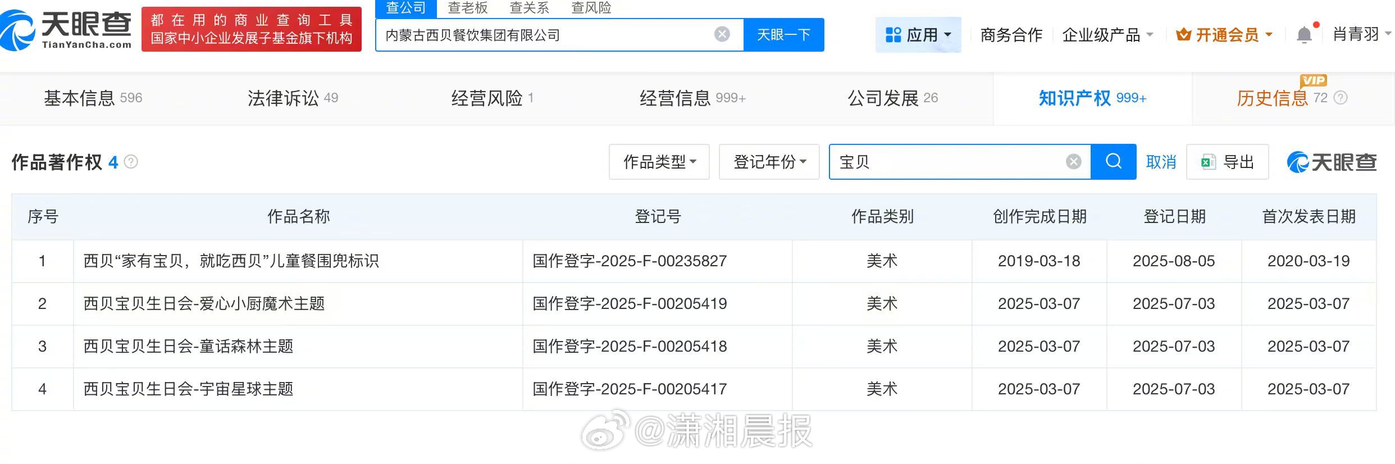Select 西贝宝贝生日会-童话森林主题 work name
Viewport: 1395px width, 464px height.
coord(189,346)
